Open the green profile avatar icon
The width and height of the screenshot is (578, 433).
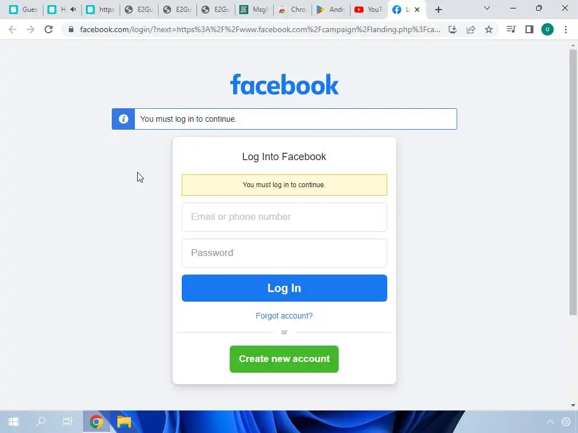pos(548,29)
